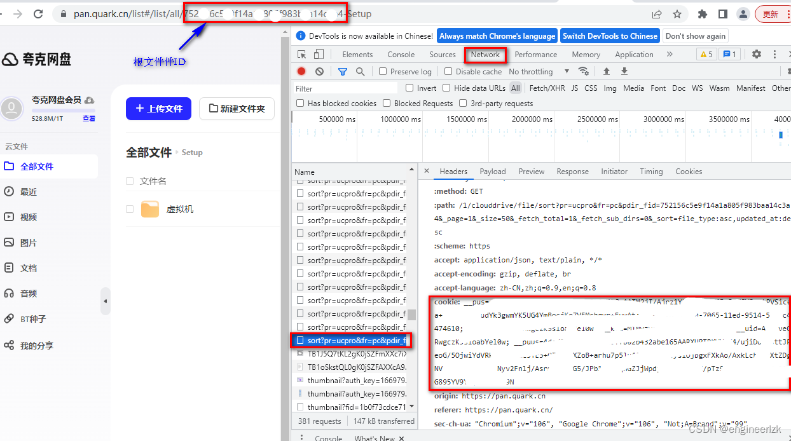Click the 1 issue message badge

pos(729,55)
